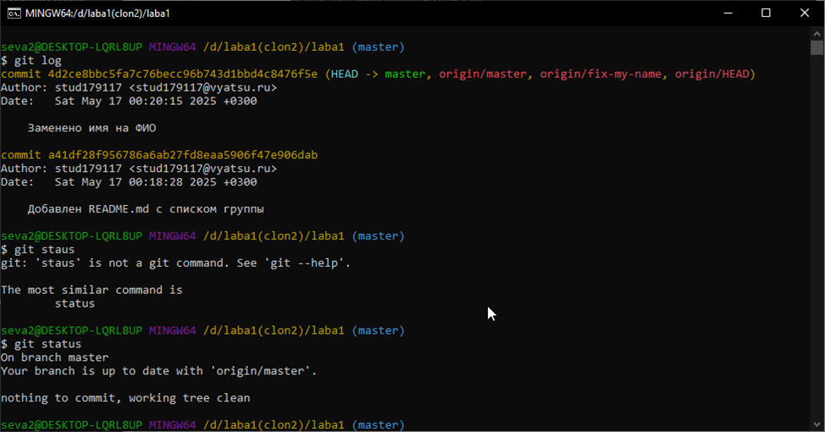Click the vertical scrollbar thumb
The image size is (825, 432).
(817, 47)
